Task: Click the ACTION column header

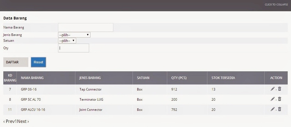Action: tap(276, 78)
